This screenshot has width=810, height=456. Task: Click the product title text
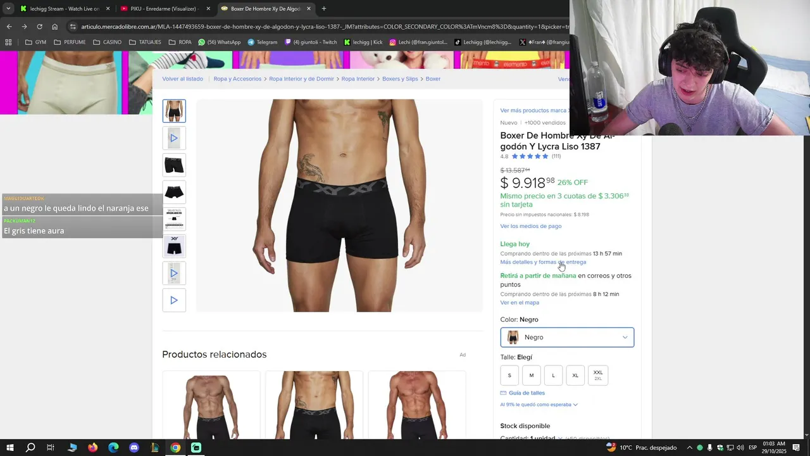[557, 141]
